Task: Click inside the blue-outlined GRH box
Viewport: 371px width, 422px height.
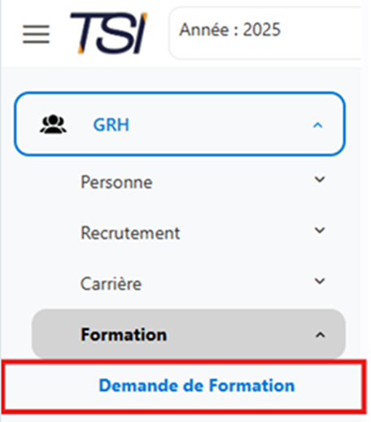Action: tap(180, 124)
